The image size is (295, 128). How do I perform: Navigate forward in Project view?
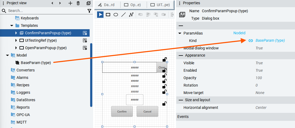pos(60,3)
